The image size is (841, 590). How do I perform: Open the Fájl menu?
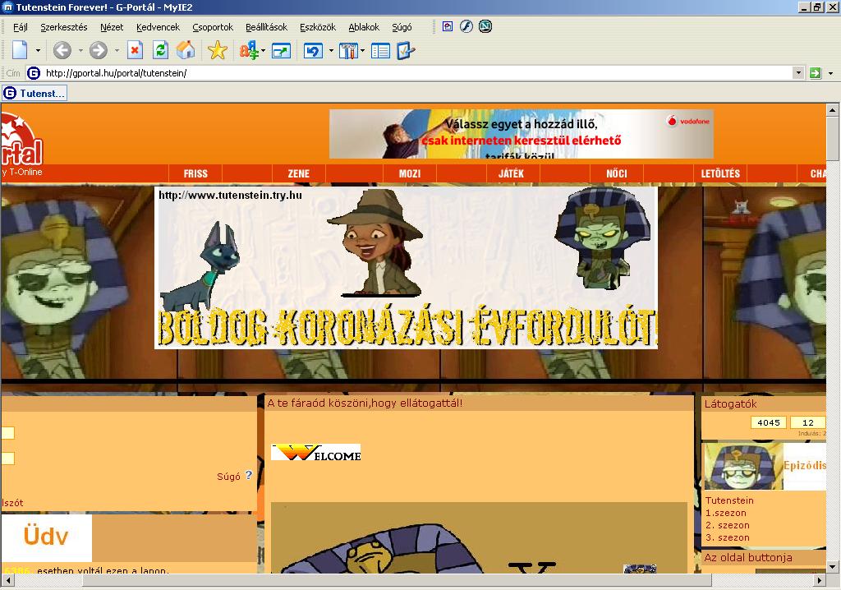[21, 27]
